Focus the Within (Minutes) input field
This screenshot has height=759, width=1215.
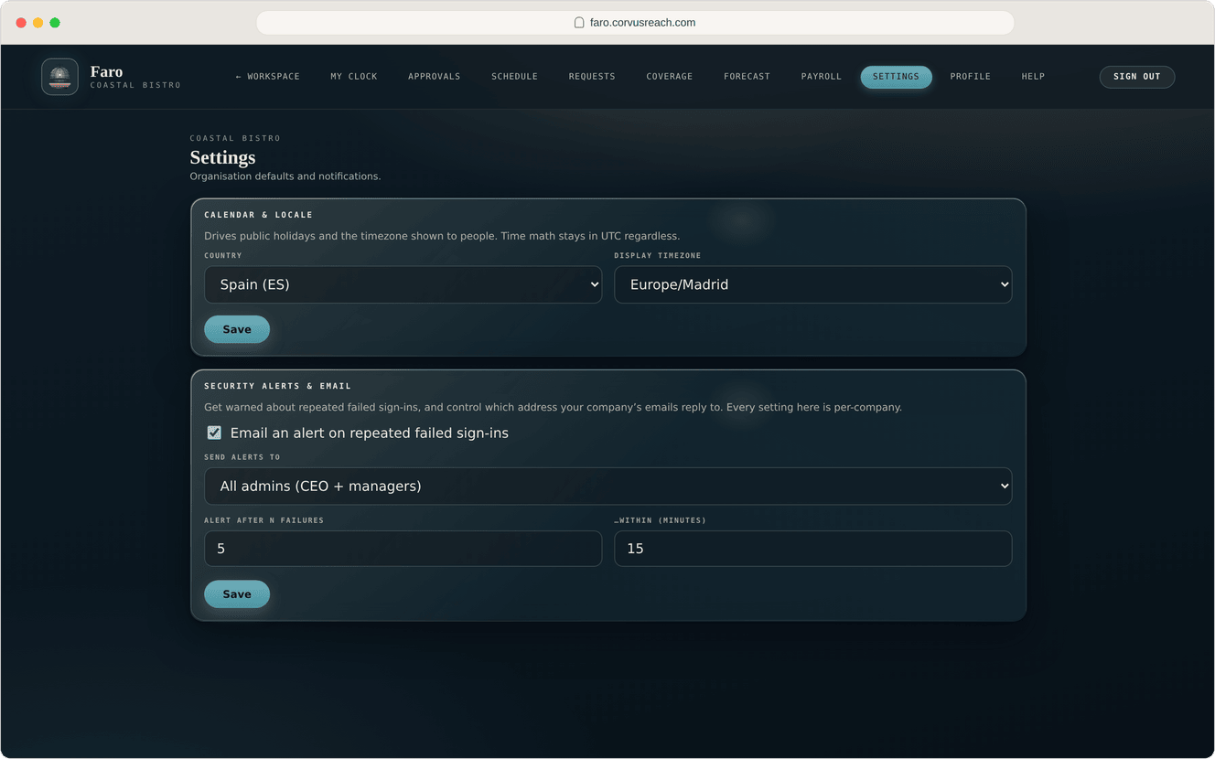812,549
